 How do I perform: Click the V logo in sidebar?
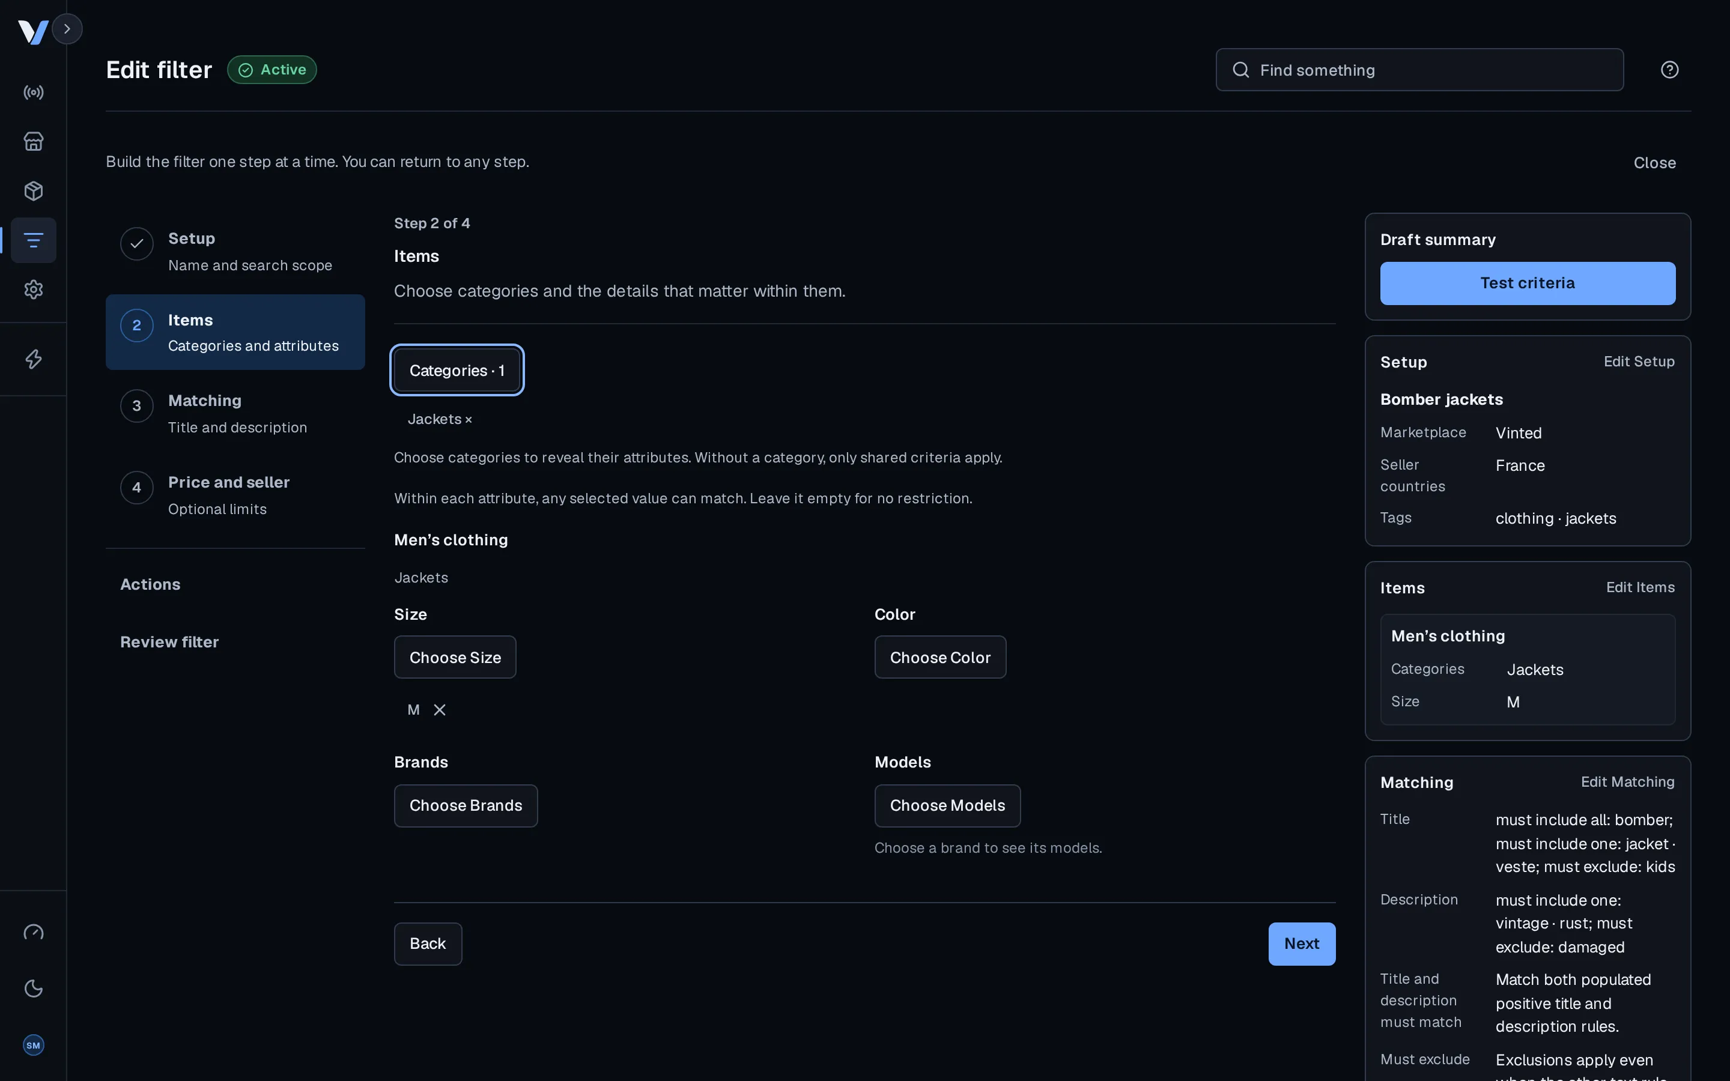pyautogui.click(x=33, y=31)
